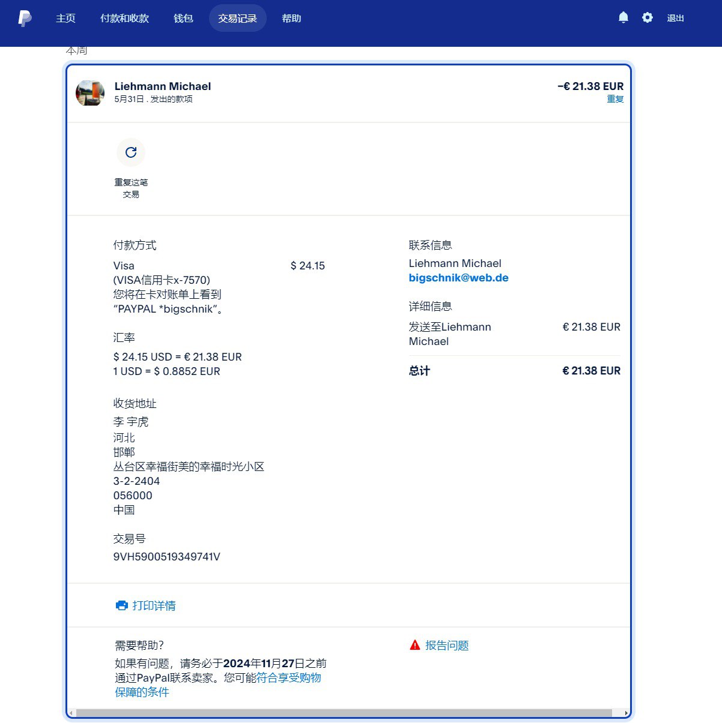Open the 付款和收款 menu item
This screenshot has height=723, width=722.
[124, 19]
